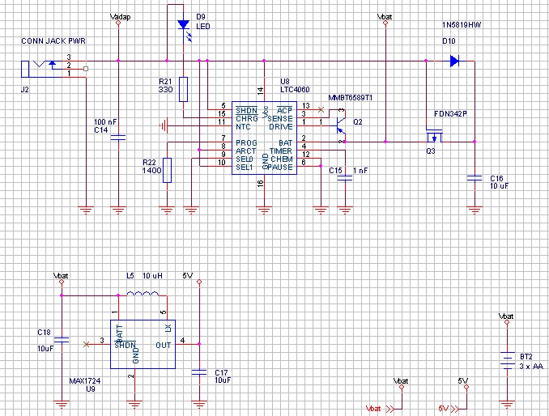Select the Q3 FDN342P MOSFET symbol
The image size is (549, 416).
[436, 134]
